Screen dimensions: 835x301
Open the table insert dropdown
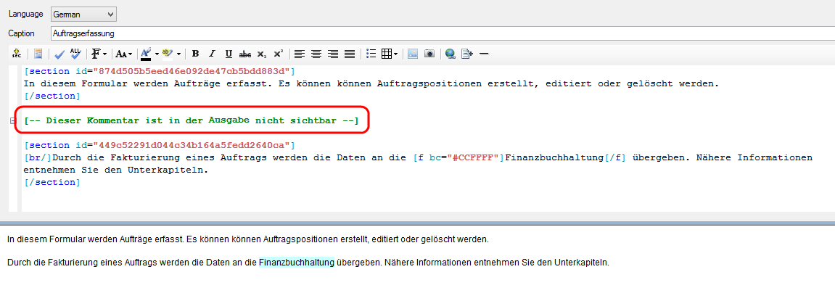[395, 54]
